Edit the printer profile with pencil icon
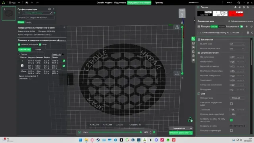 tap(51, 13)
